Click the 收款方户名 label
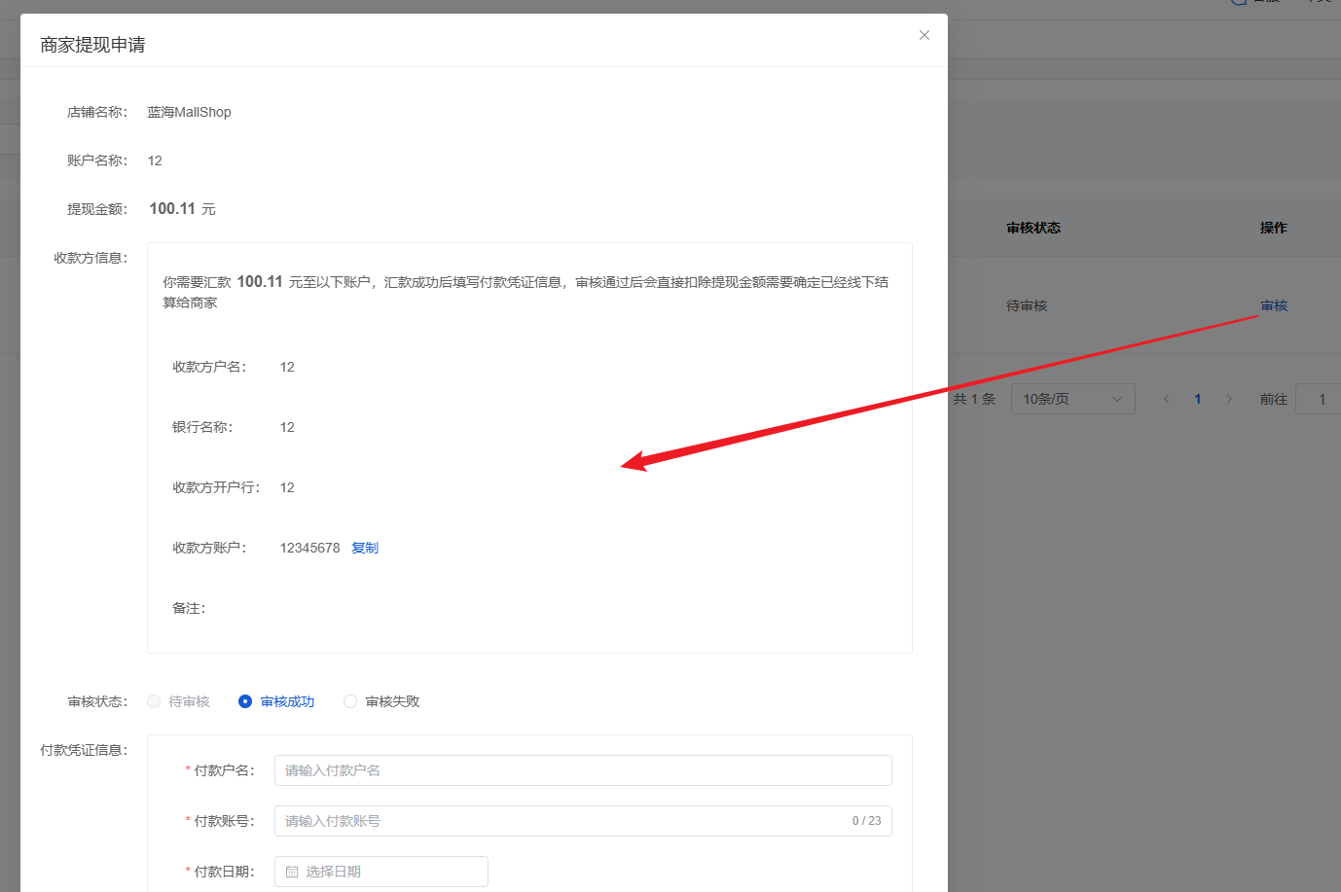 coord(209,367)
